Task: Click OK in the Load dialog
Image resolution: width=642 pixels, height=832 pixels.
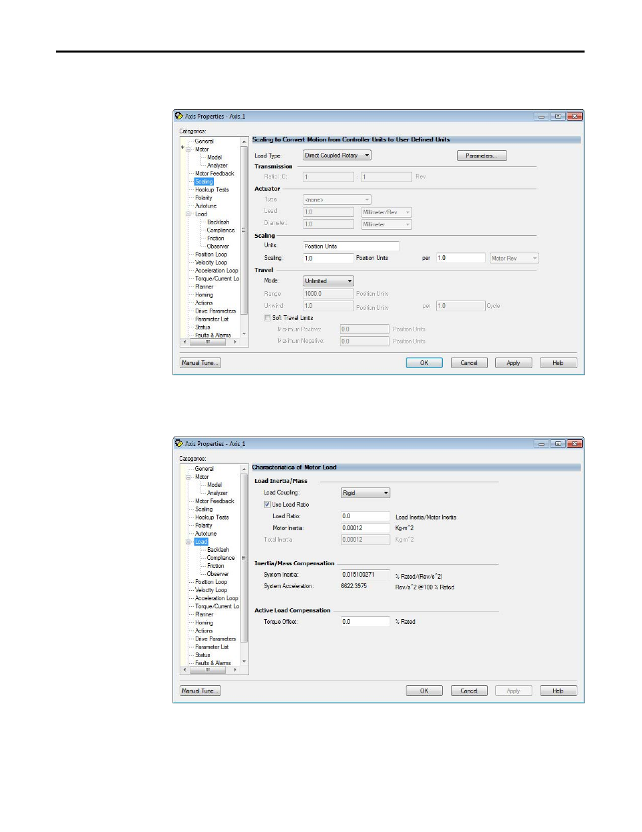Action: click(424, 691)
